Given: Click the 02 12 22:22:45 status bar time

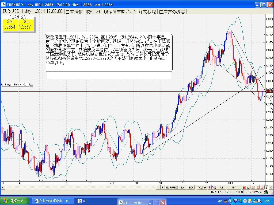Looking at the screenshot, I should (x=254, y=192).
